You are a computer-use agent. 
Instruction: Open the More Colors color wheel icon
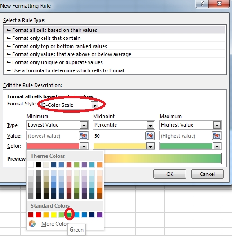point(32,223)
